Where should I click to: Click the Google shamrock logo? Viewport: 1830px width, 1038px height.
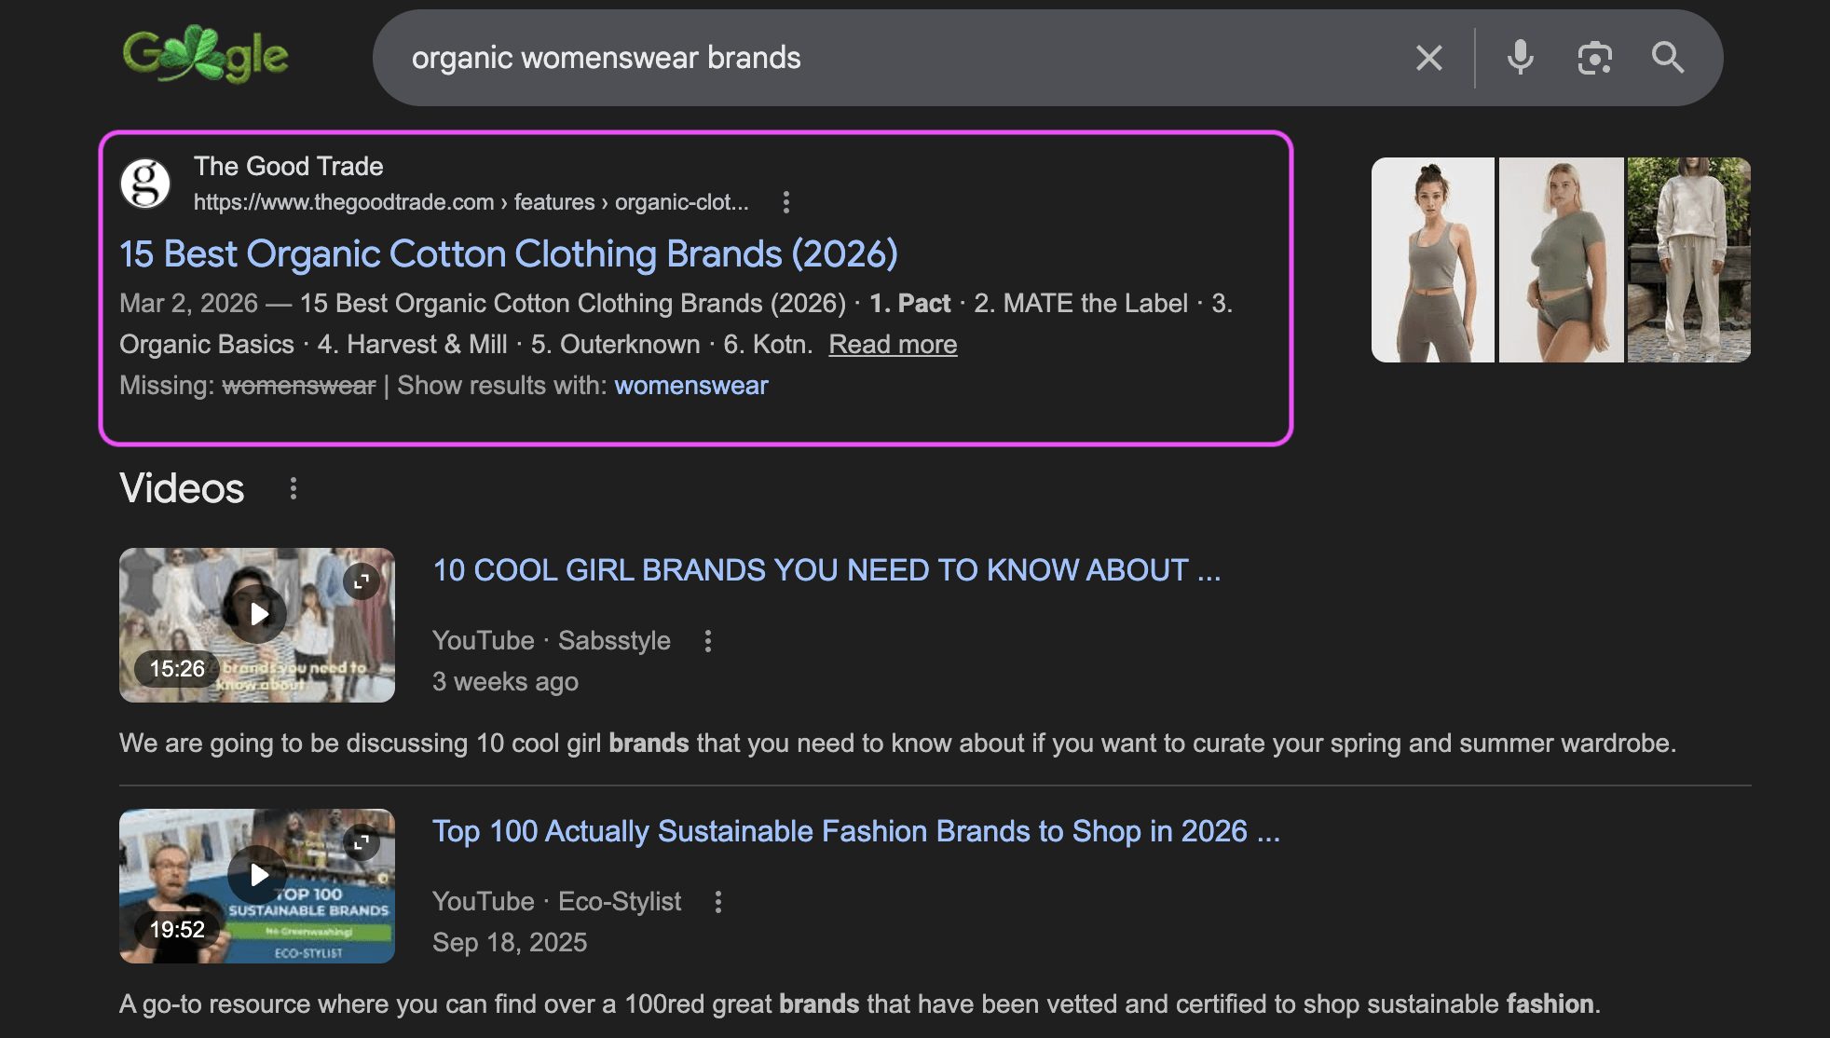pos(206,56)
